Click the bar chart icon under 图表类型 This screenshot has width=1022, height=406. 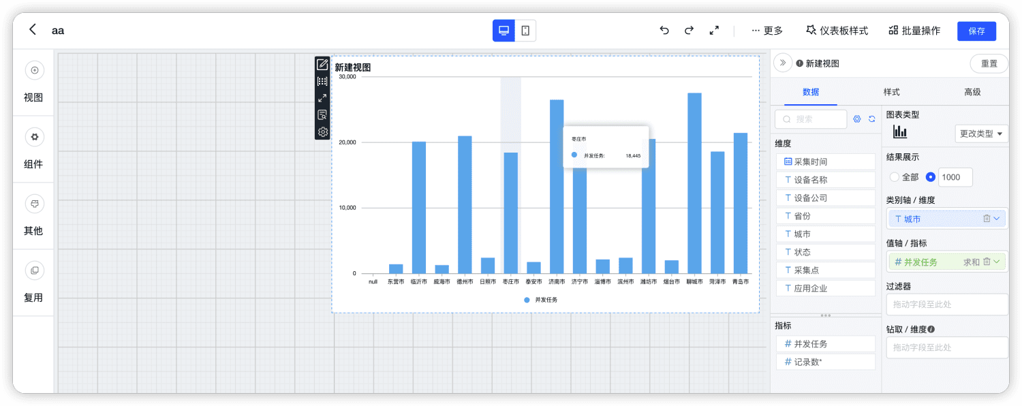coord(899,132)
